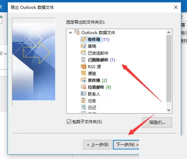Select the 便笺 folder label
The width and height of the screenshot is (187, 159).
click(x=92, y=73)
